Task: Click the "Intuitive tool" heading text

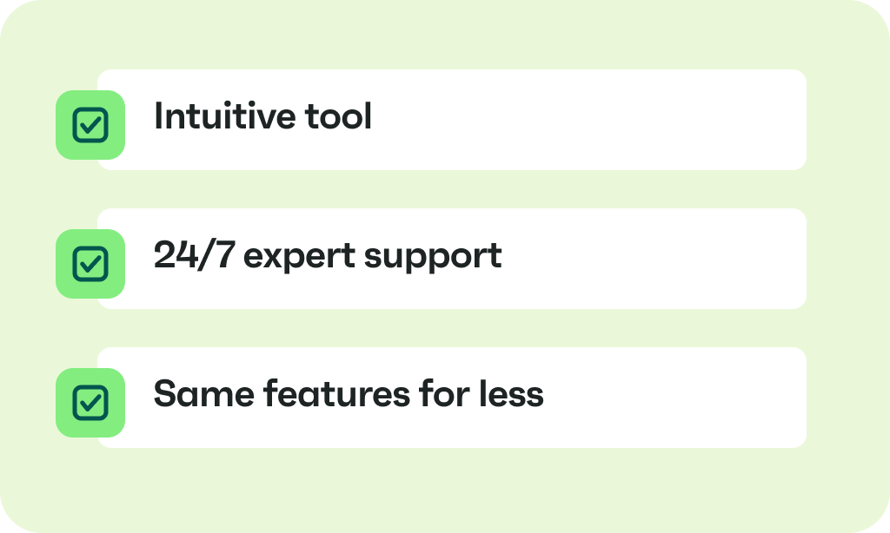Action: 262,116
